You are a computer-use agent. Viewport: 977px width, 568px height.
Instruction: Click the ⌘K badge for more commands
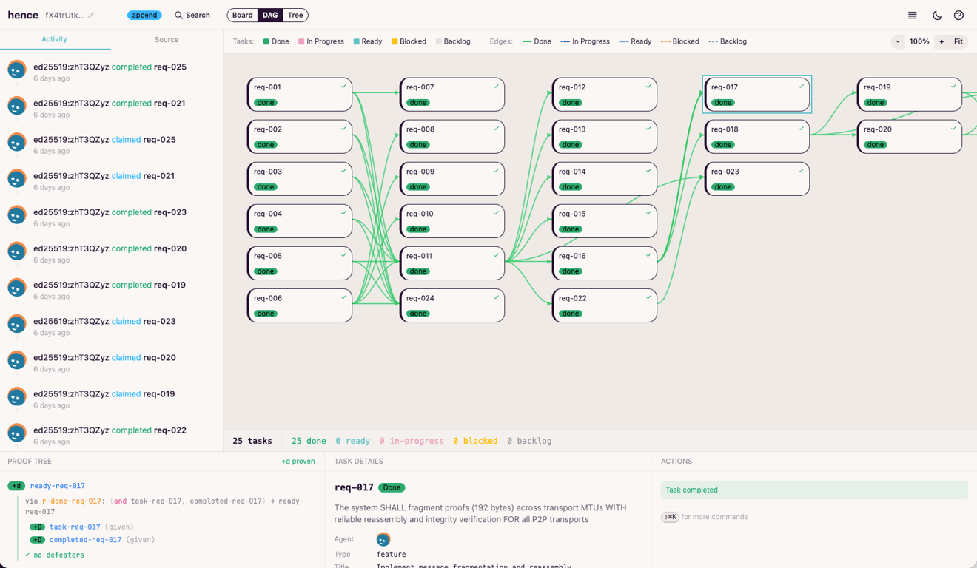click(670, 517)
